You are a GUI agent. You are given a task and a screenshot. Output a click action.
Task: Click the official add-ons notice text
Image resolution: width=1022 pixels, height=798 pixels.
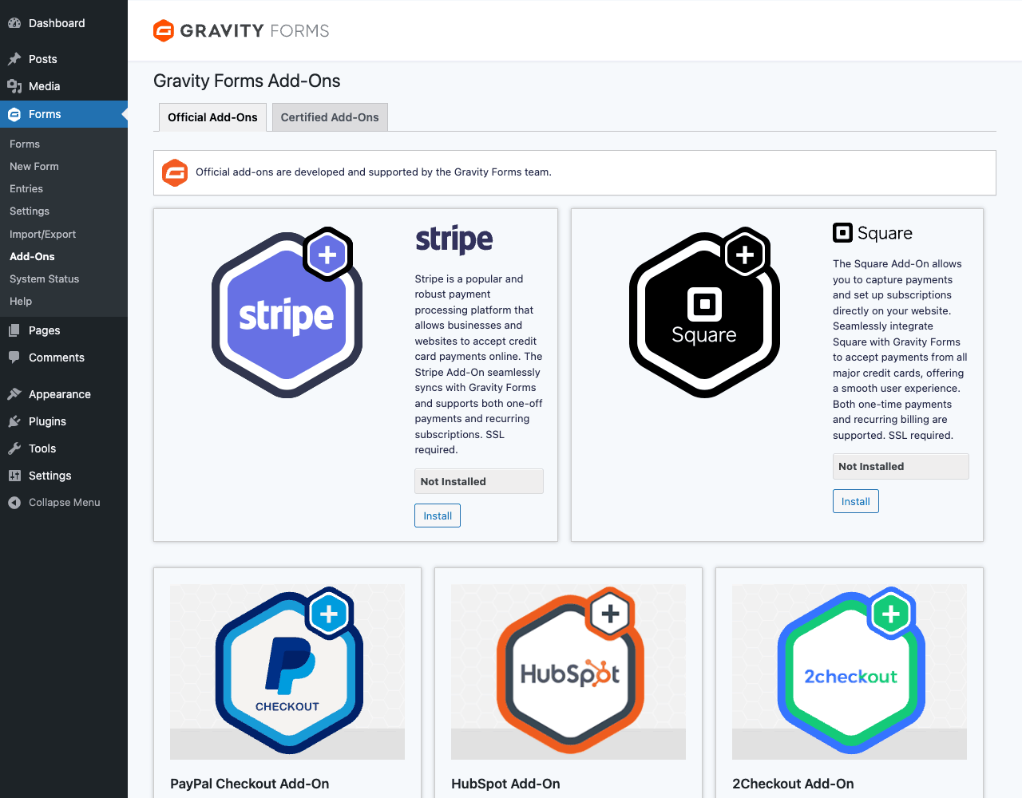374,172
